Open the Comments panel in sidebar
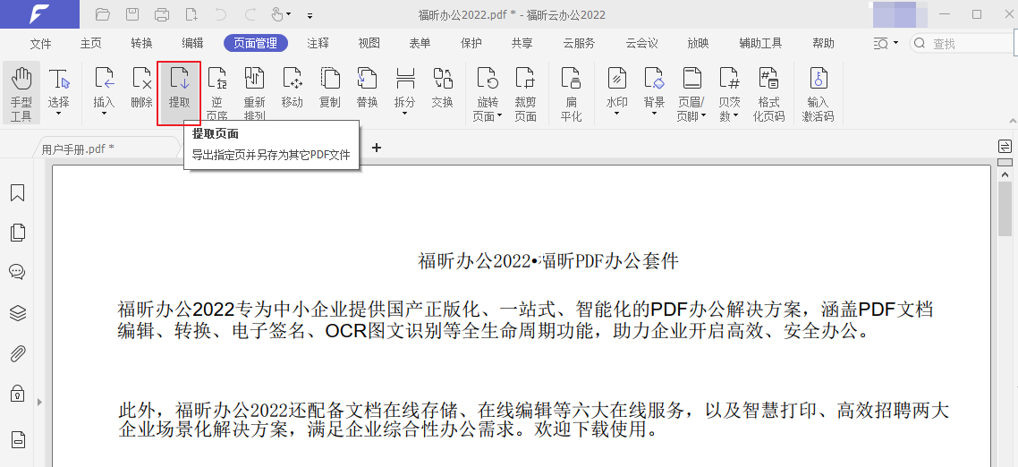The height and width of the screenshot is (467, 1018). point(17,272)
